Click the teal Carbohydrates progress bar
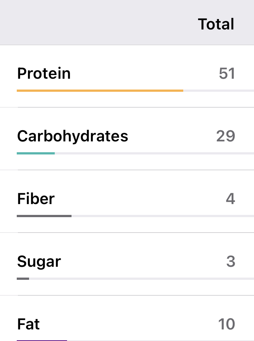The height and width of the screenshot is (341, 254). (36, 153)
